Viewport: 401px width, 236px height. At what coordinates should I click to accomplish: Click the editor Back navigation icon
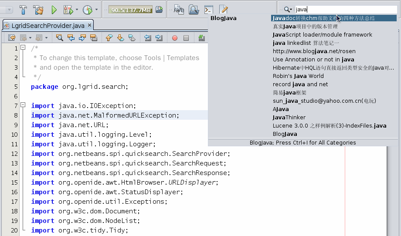pos(23,38)
